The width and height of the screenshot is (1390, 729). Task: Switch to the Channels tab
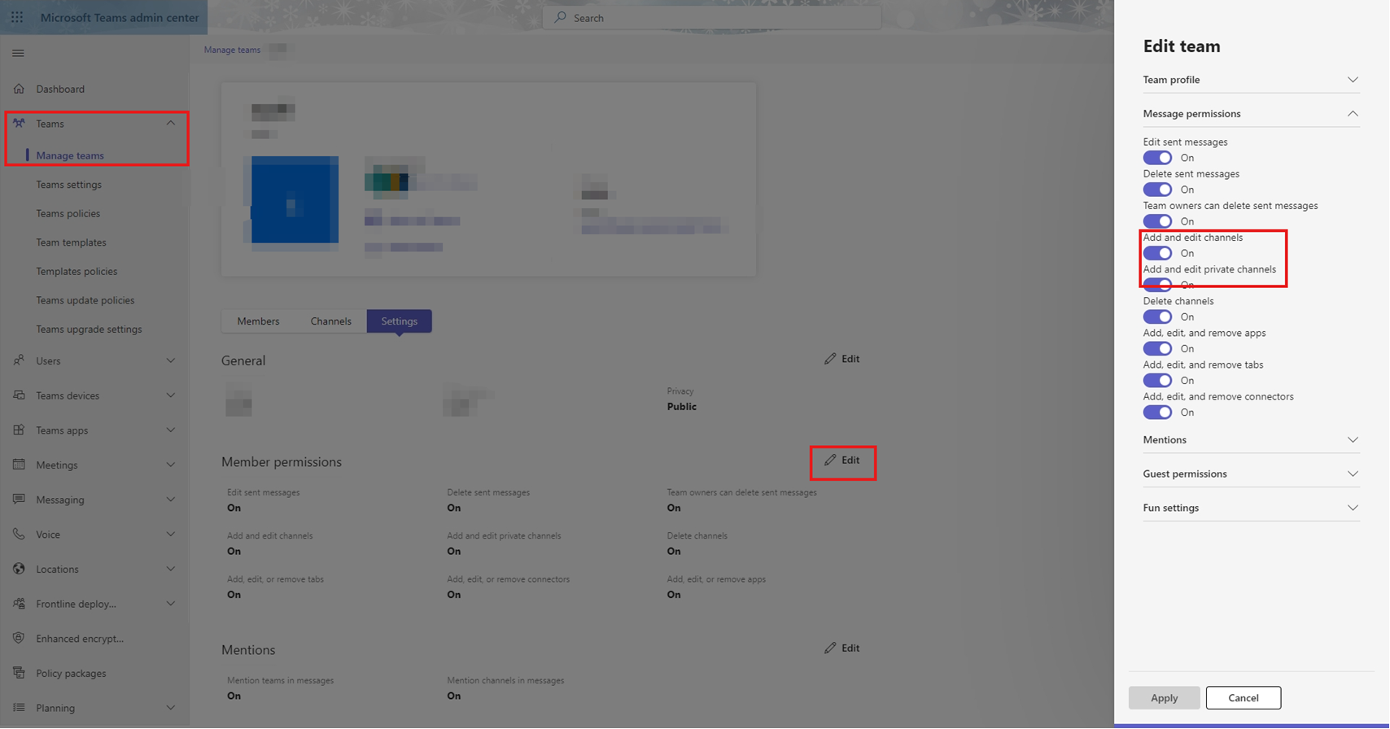331,321
